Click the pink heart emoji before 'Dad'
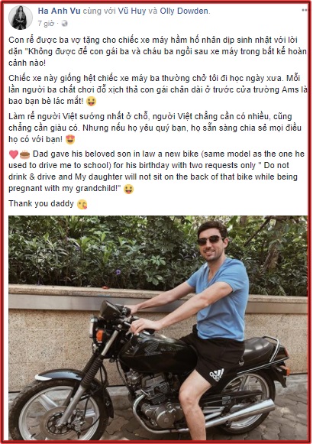The width and height of the screenshot is (313, 444). tap(14, 154)
